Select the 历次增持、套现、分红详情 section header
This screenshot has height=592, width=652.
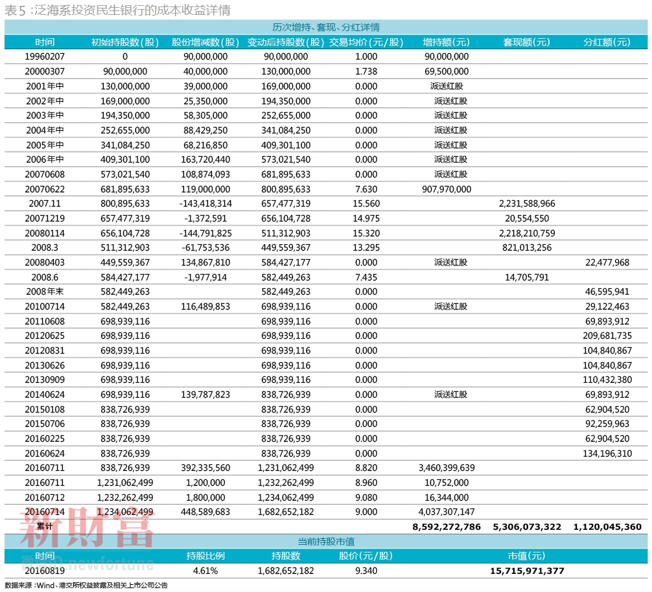(x=325, y=27)
